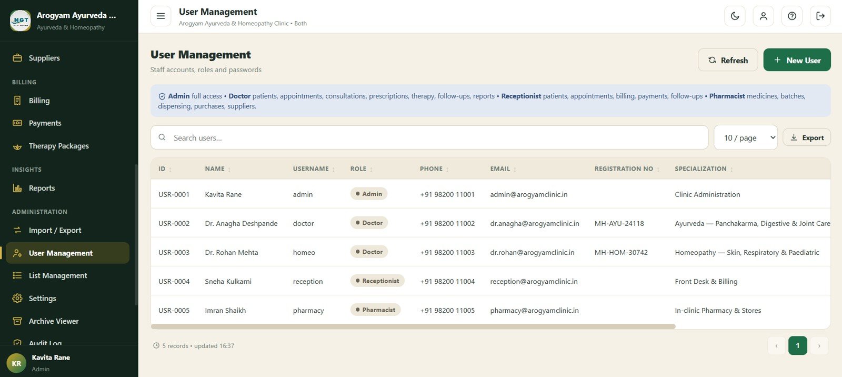
Task: Go to previous page arrow
Action: click(x=776, y=345)
